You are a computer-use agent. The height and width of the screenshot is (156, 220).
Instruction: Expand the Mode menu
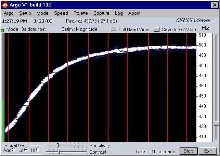(42, 13)
